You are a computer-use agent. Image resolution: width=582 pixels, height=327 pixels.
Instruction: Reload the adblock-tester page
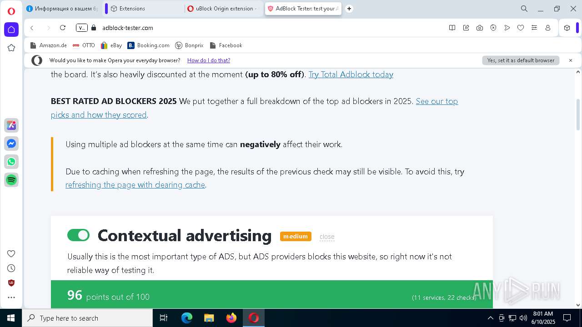(63, 28)
